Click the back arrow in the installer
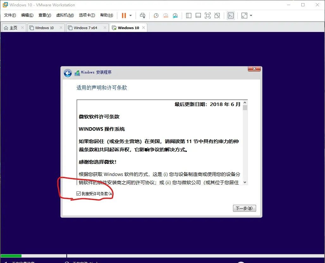 [68, 73]
